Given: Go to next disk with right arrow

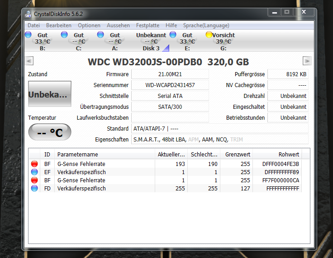Looking at the screenshot, I should pyautogui.click(x=307, y=61).
